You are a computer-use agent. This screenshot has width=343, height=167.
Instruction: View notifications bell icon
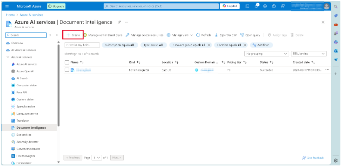[x=256, y=6]
